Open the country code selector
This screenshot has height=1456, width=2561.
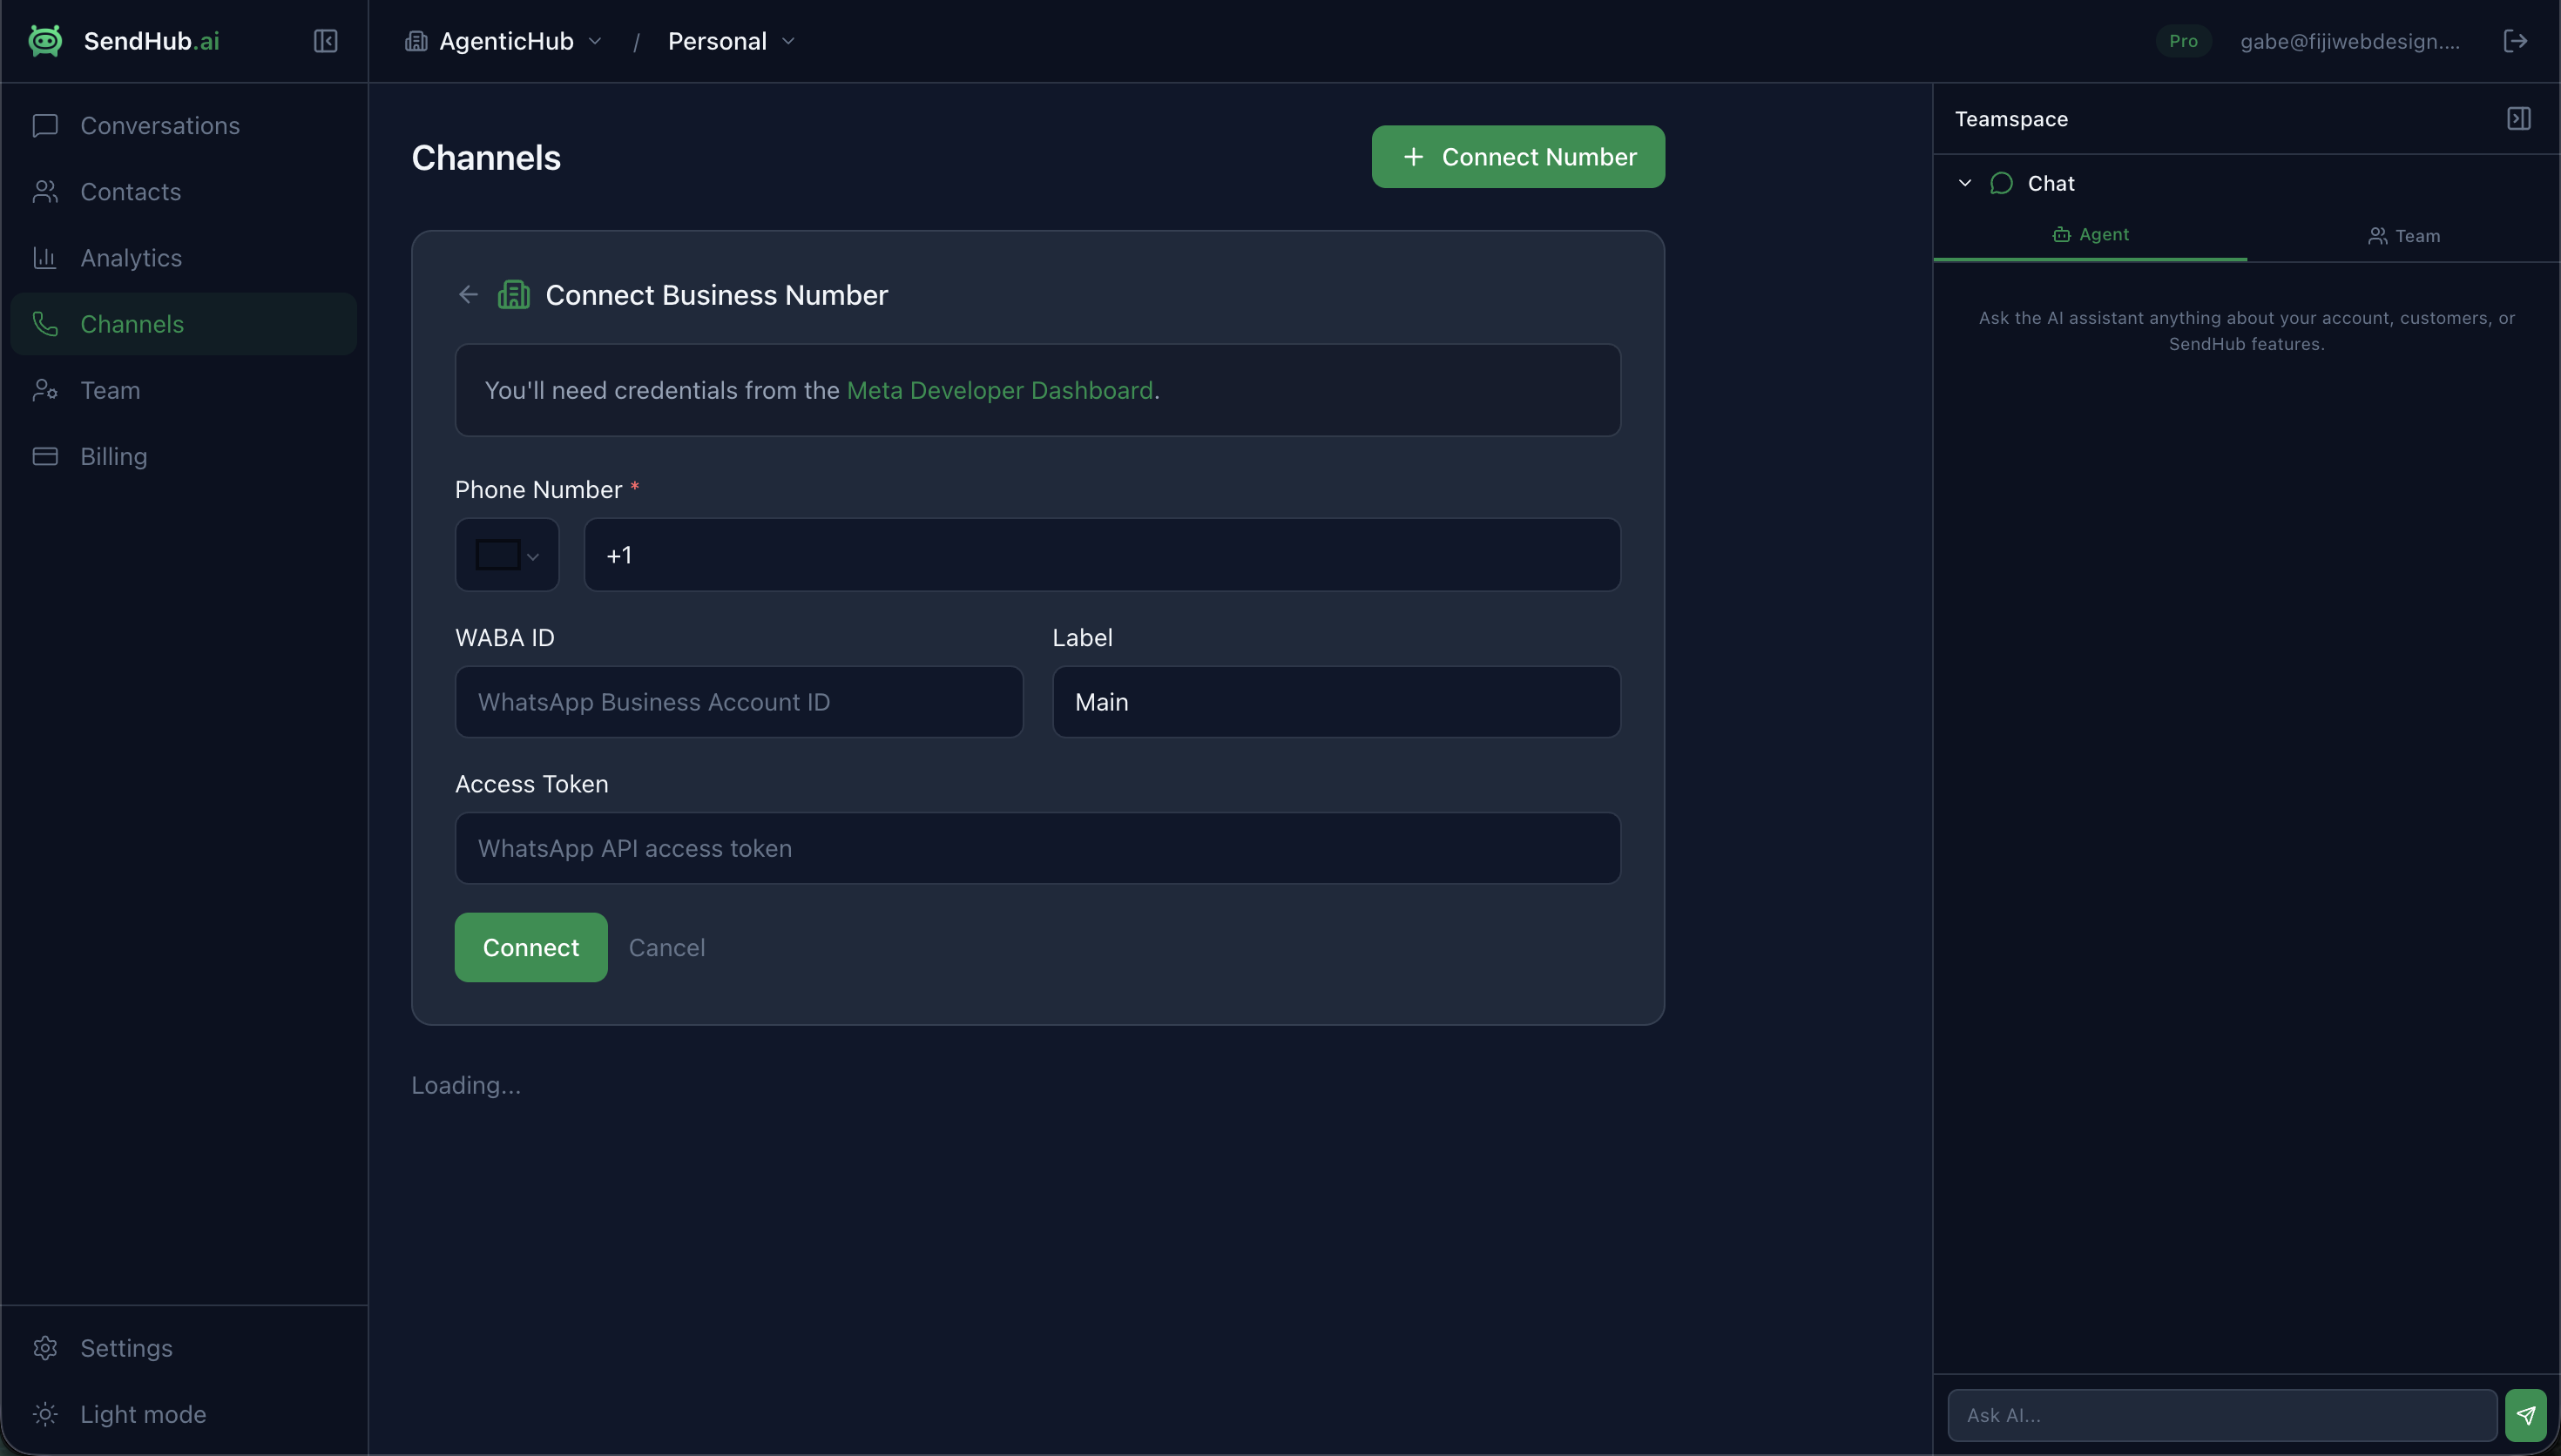507,555
